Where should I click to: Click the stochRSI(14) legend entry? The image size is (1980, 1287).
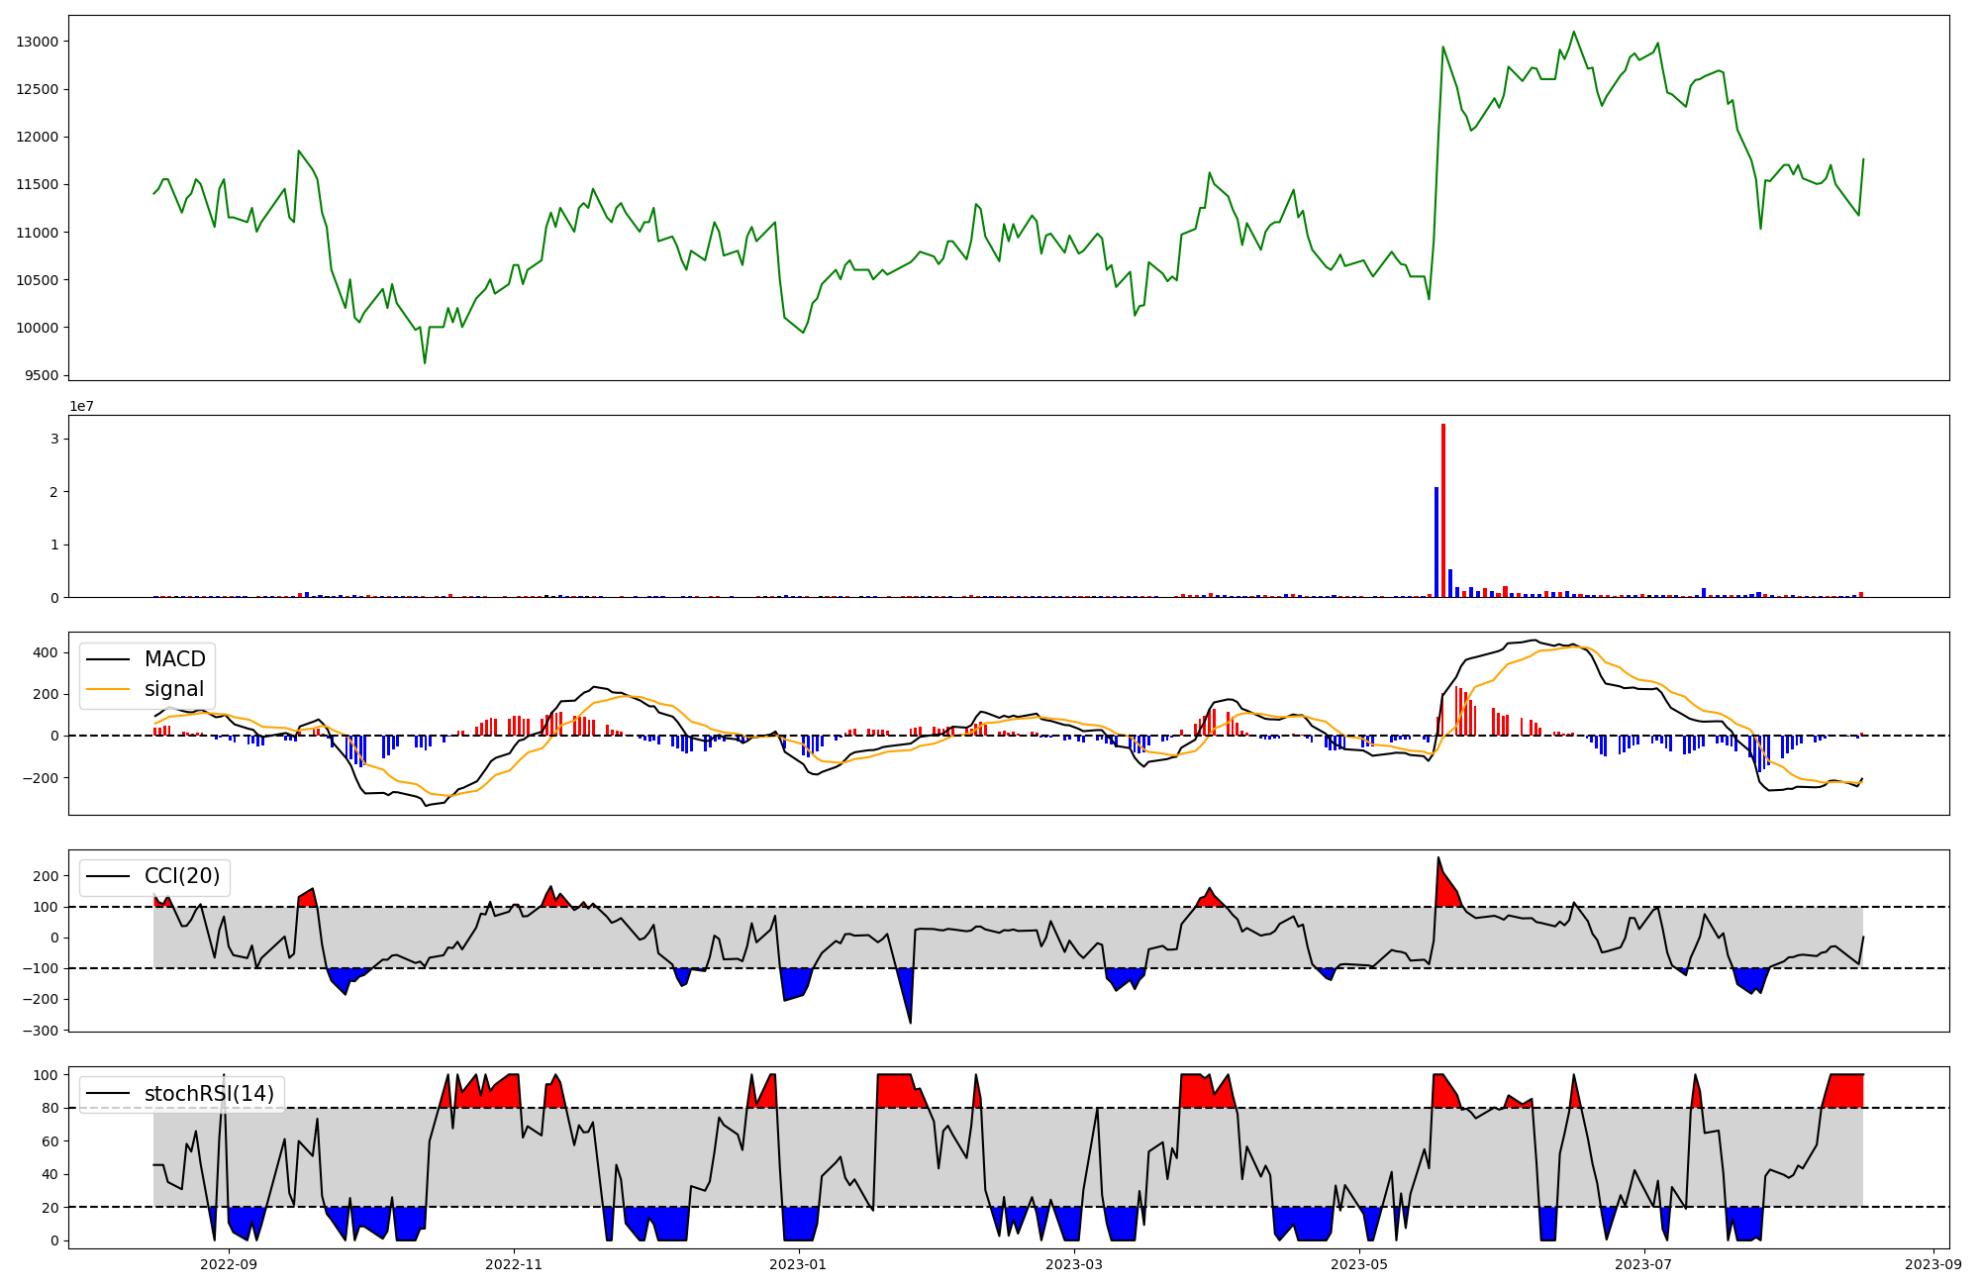tap(208, 1094)
